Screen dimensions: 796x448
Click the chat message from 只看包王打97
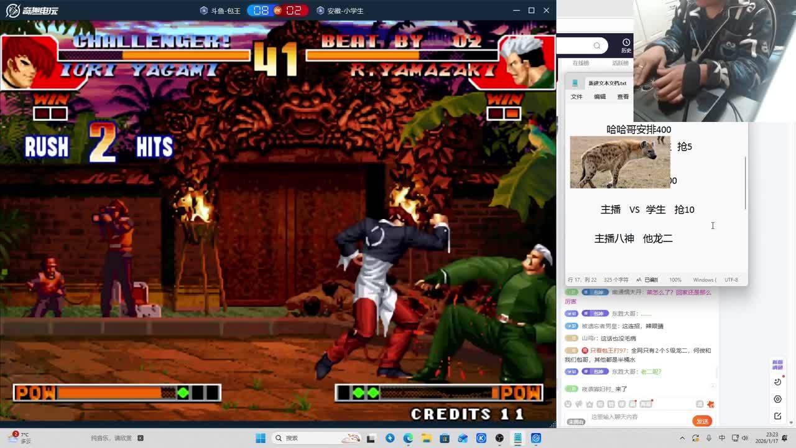tap(638, 355)
